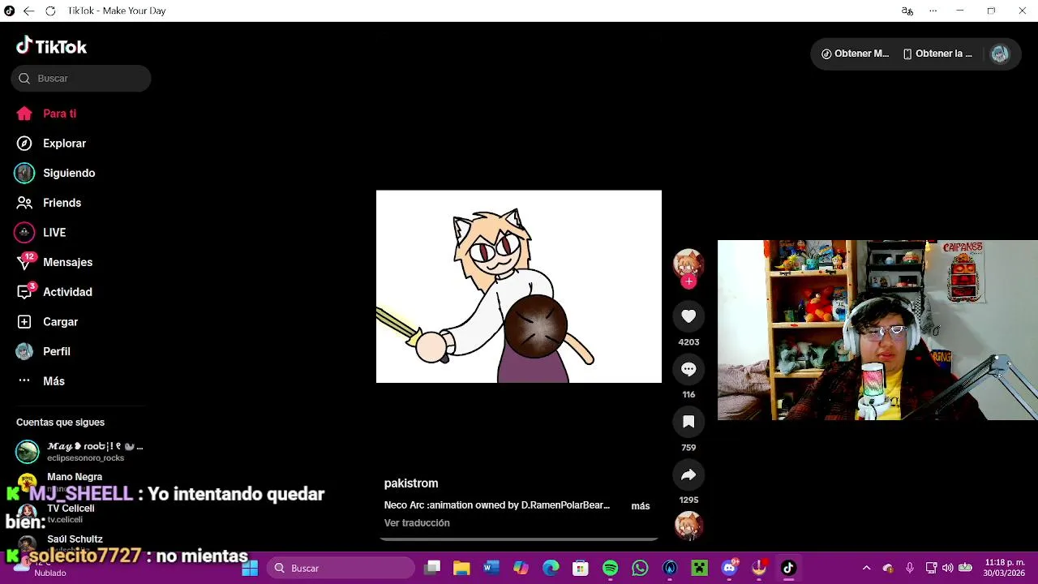Click the 4203 likes count
1038x584 pixels.
[688, 342]
